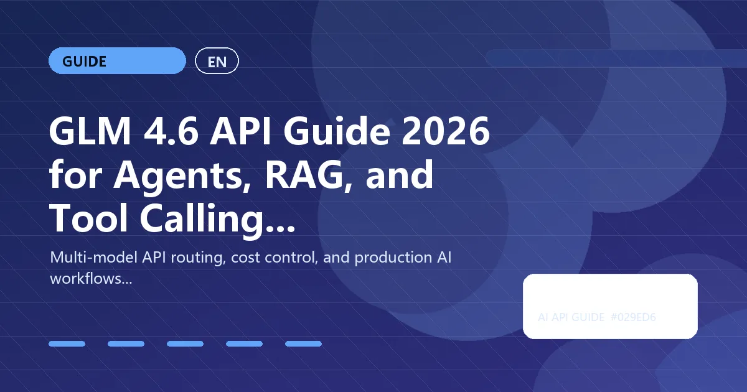Screen dimensions: 747x392
Task: Click the last blue dash indicator
Action: (x=303, y=343)
